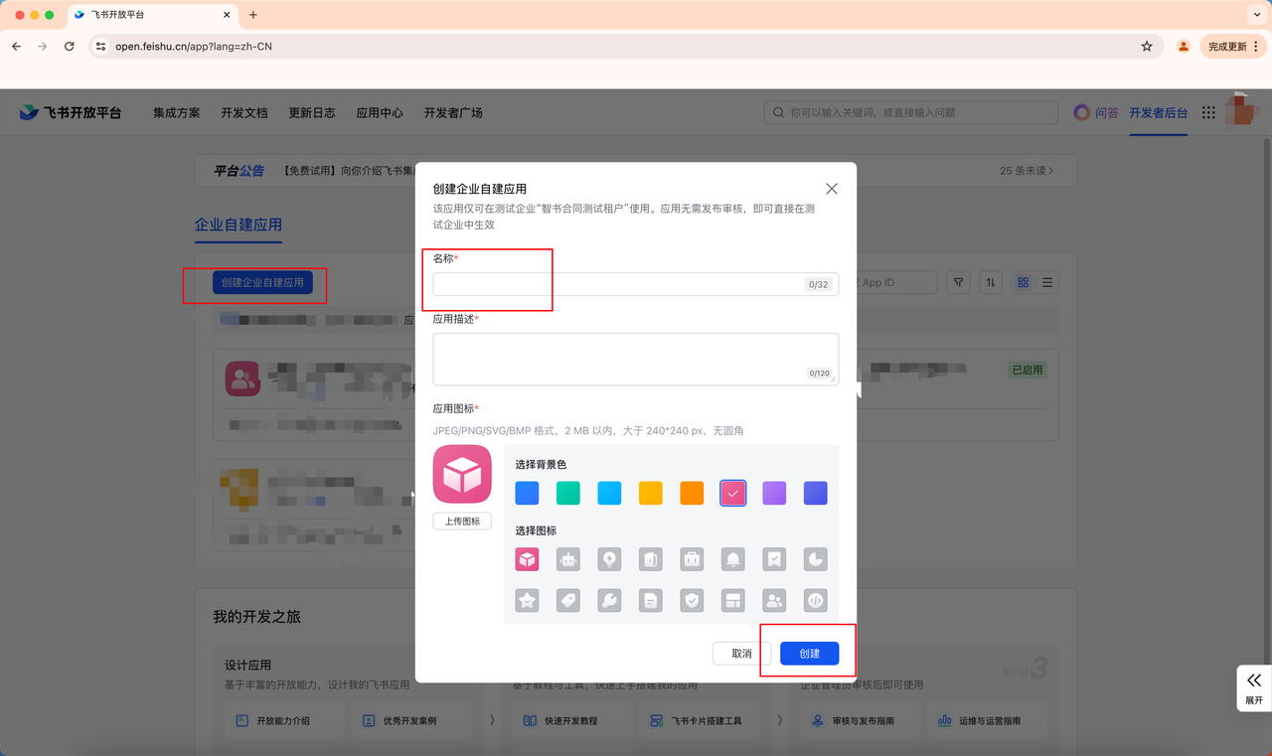The height and width of the screenshot is (756, 1272).
Task: Choose the code brackets app icon
Action: [x=815, y=600]
